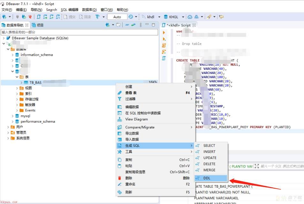Click the collapse-all icon in the navigator
Screen dimensions: 304x204
(127, 25)
